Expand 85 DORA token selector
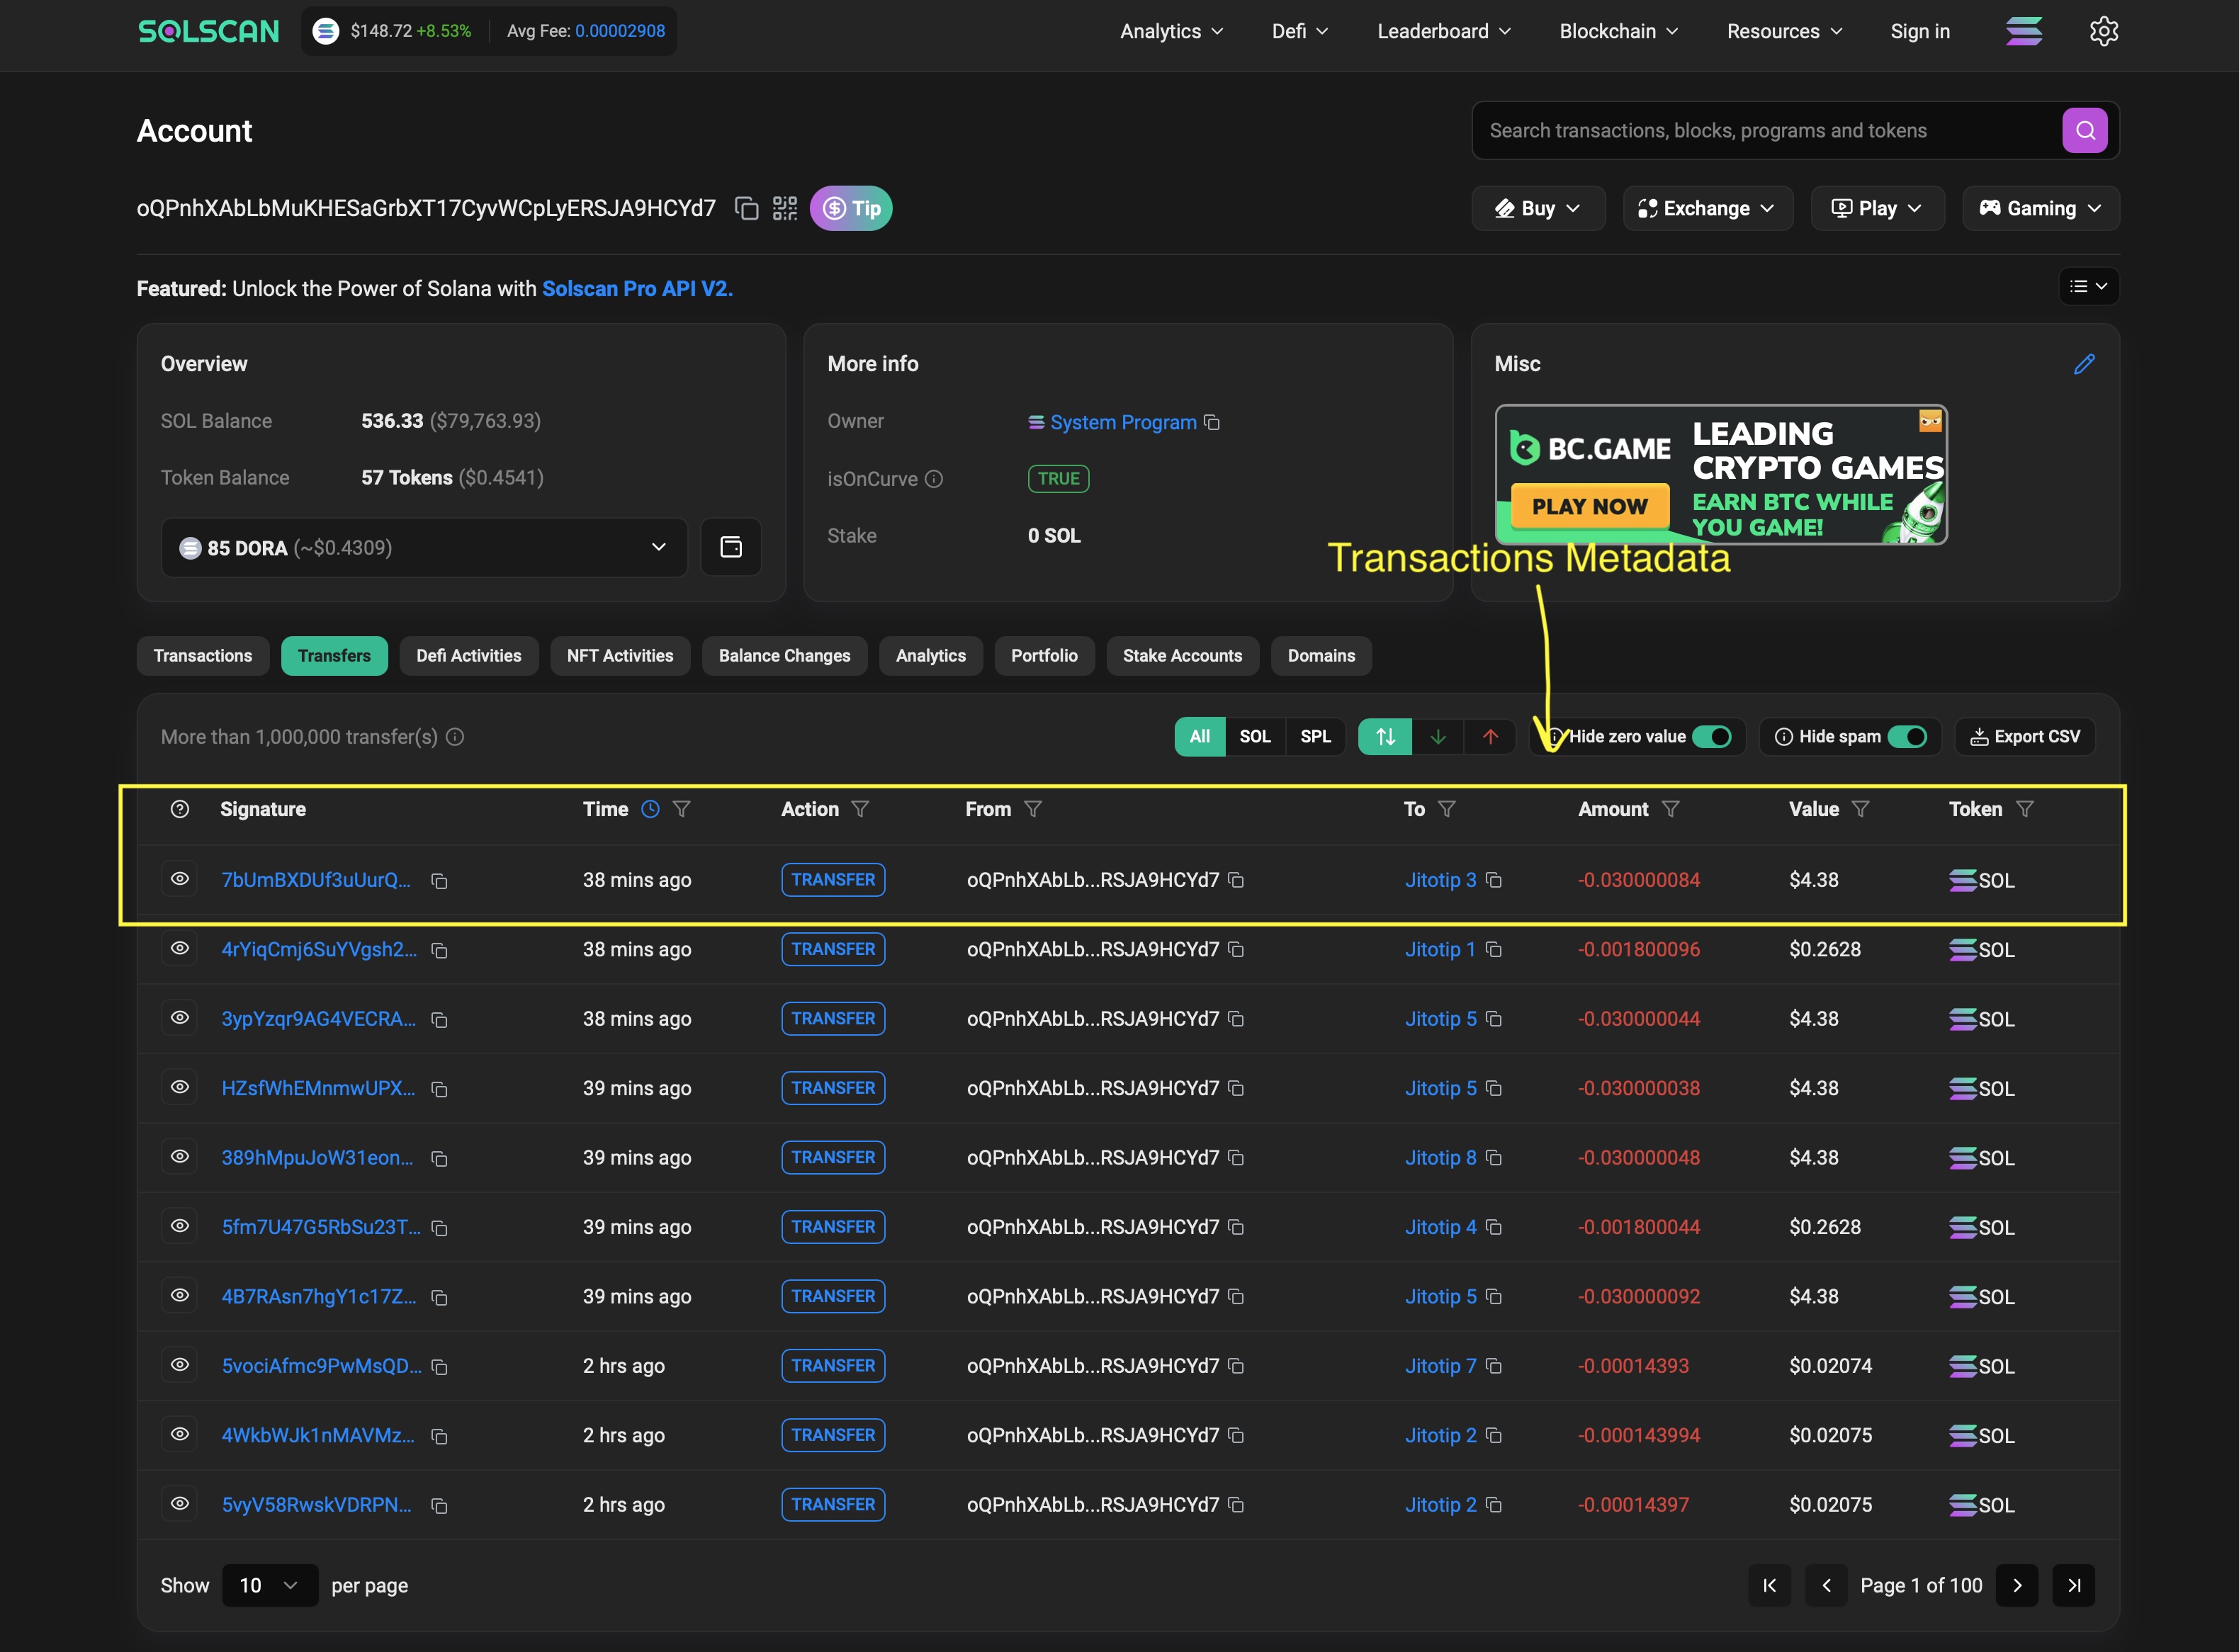 click(424, 547)
